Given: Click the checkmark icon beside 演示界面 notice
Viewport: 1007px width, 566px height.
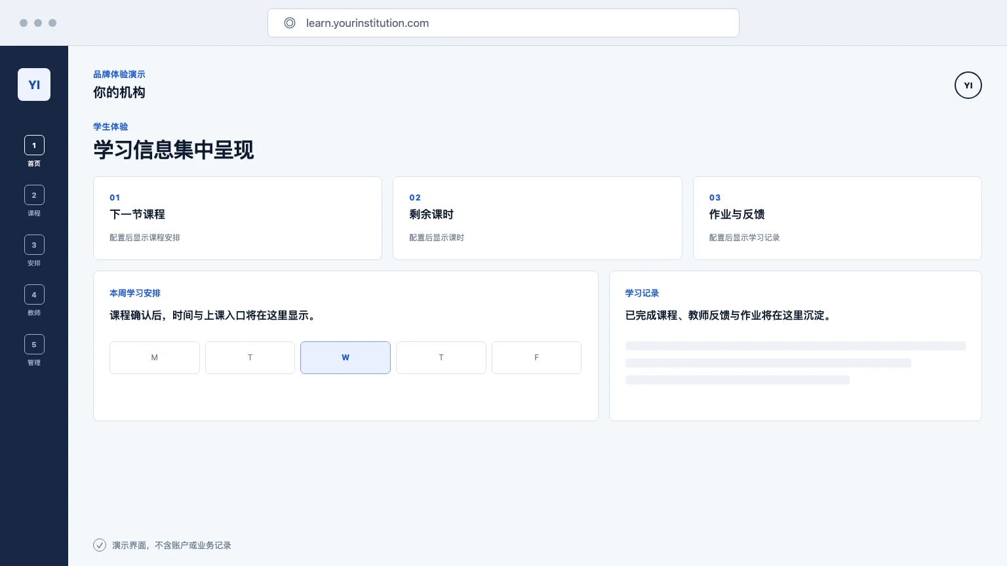Looking at the screenshot, I should [x=100, y=545].
